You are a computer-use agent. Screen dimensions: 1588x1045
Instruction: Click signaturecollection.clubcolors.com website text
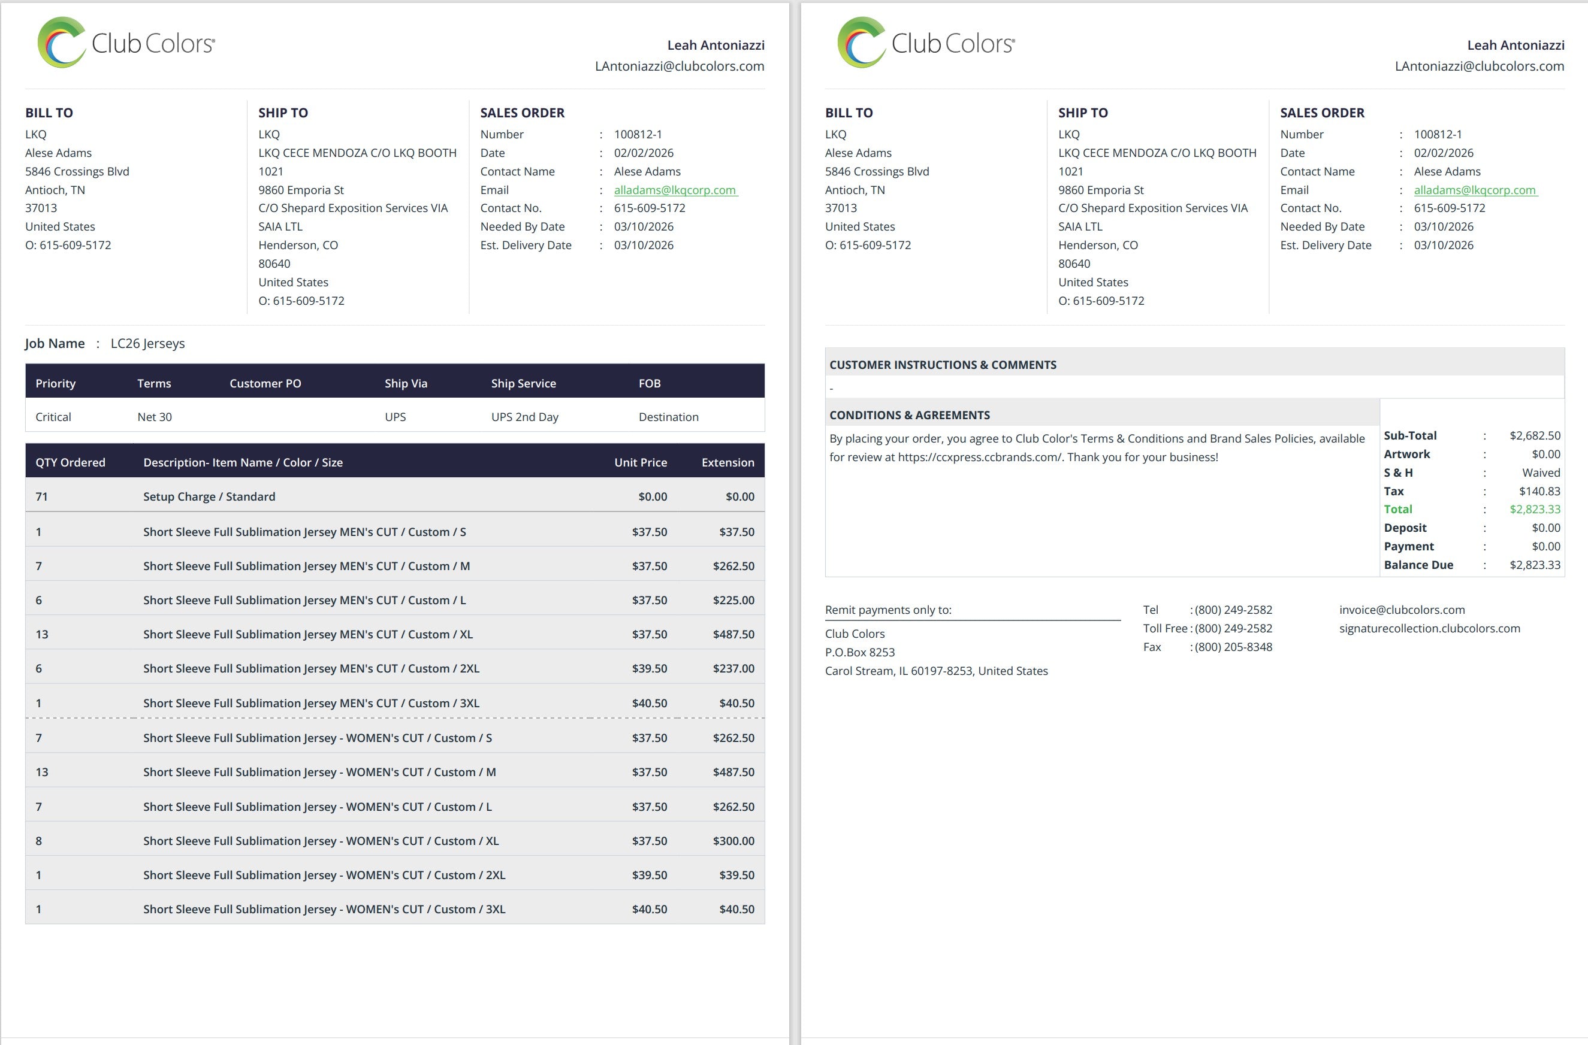pyautogui.click(x=1429, y=628)
